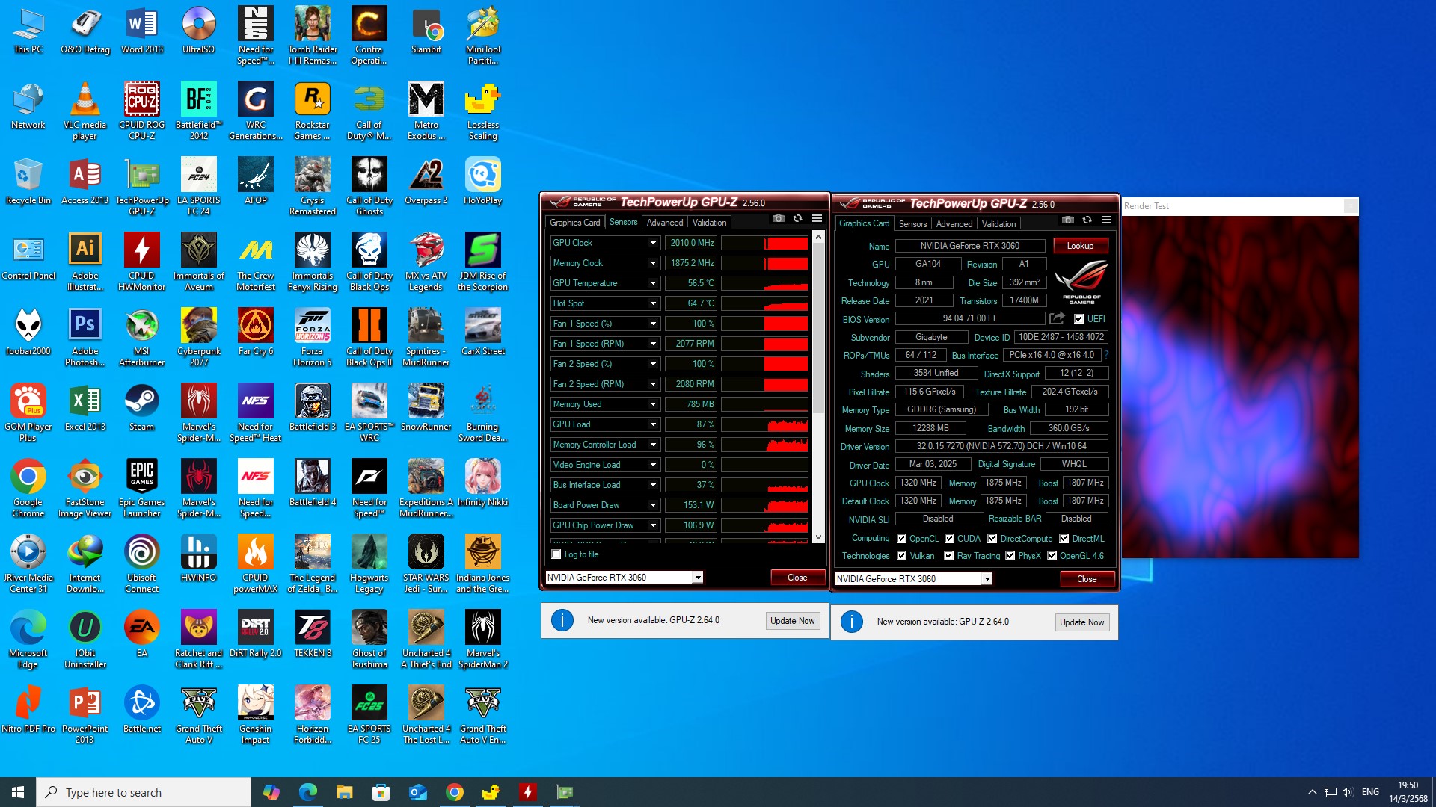Click Update Now in left notification
Image resolution: width=1436 pixels, height=807 pixels.
[x=792, y=621]
